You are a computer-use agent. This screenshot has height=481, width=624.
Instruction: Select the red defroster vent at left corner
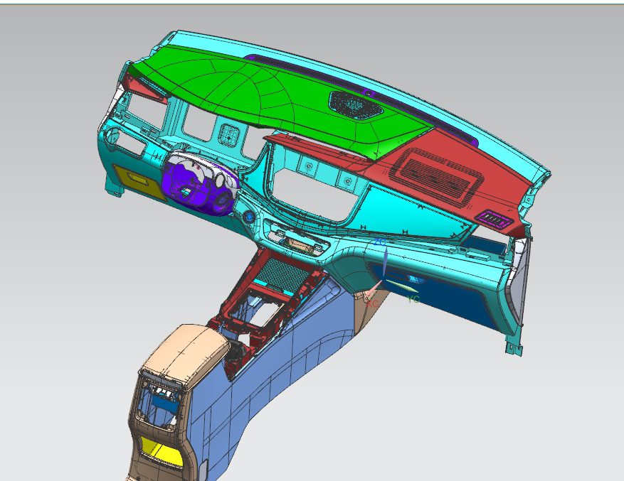pyautogui.click(x=147, y=88)
